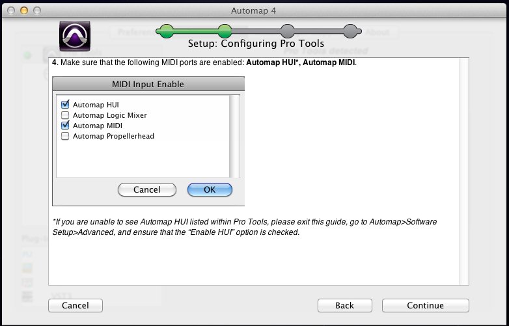Close the Automap 4 window

point(12,11)
